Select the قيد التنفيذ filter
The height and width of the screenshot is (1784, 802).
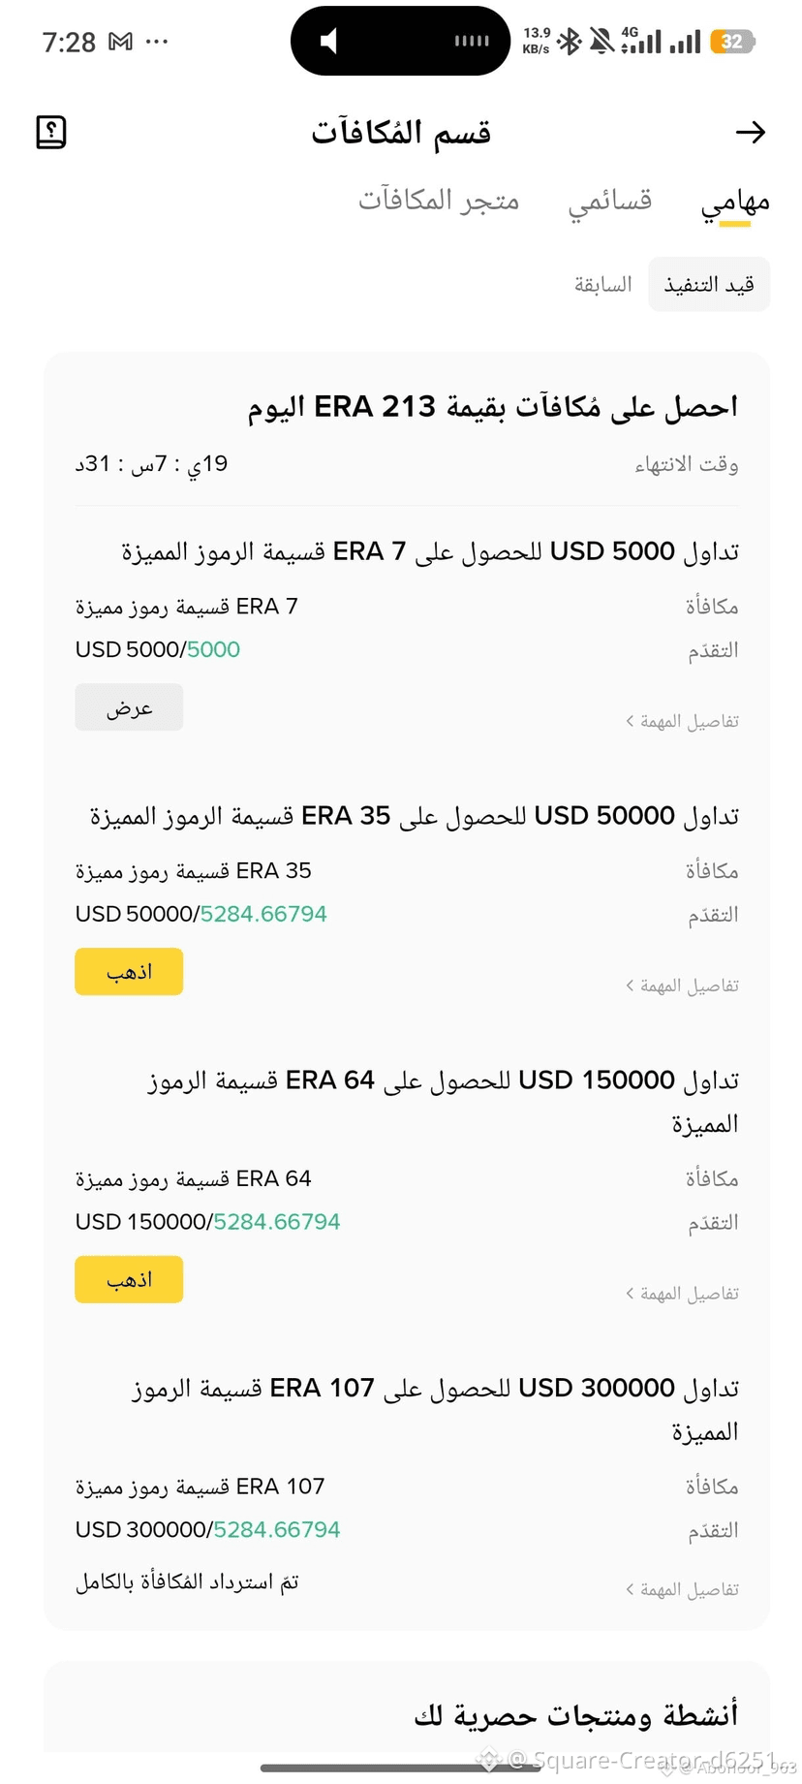(709, 284)
